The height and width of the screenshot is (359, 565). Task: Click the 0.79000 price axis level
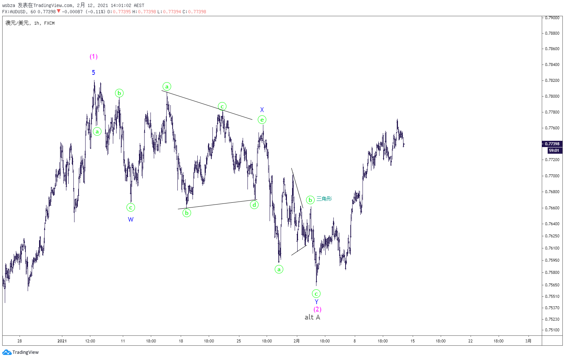pos(552,18)
